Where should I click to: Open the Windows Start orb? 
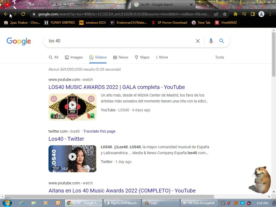pyautogui.click(x=7, y=203)
